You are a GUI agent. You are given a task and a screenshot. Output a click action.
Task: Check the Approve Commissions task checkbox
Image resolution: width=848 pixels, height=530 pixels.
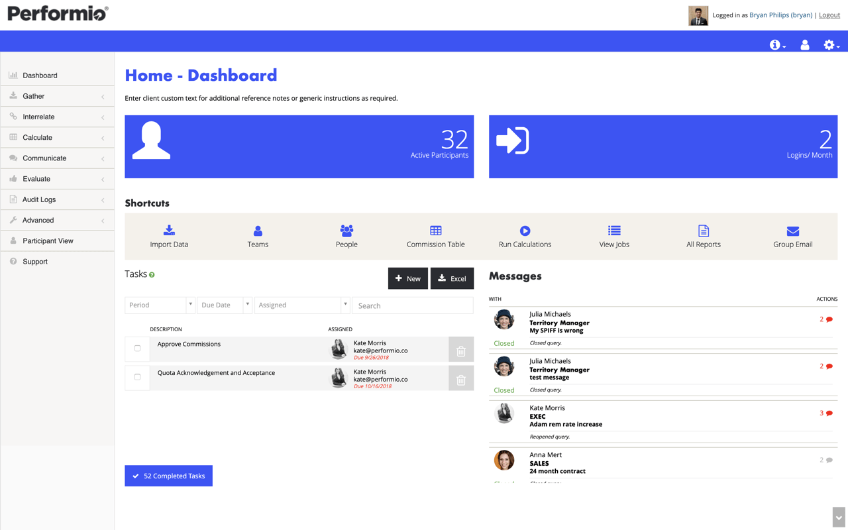tap(137, 349)
